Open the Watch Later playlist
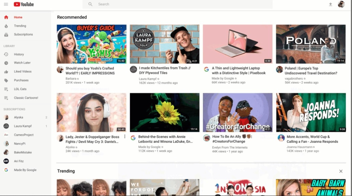The width and height of the screenshot is (352, 196). 22,63
